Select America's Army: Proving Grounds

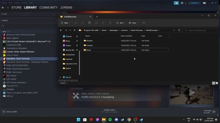point(21,35)
